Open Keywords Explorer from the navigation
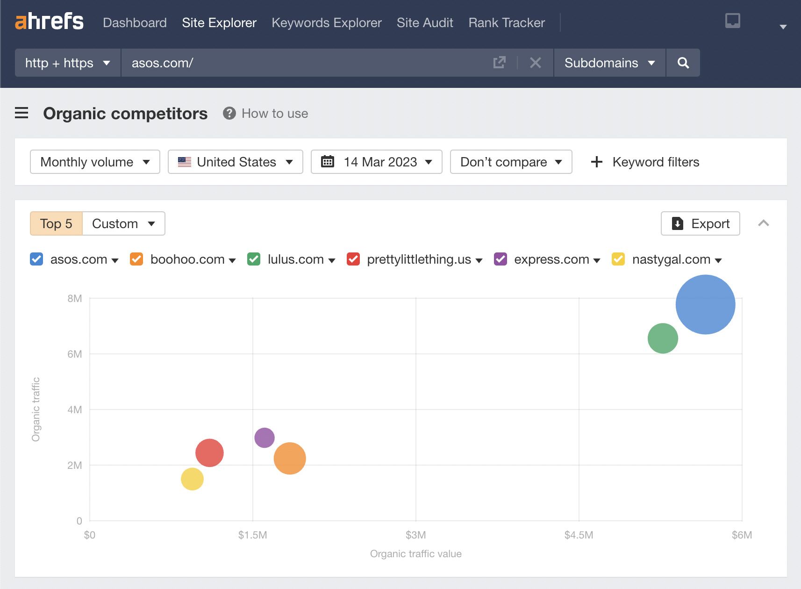 [x=326, y=22]
